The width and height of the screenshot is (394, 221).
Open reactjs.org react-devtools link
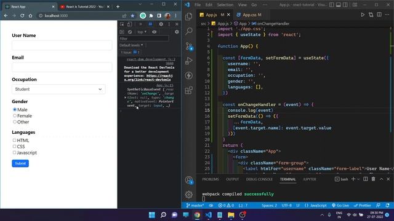[x=148, y=78]
